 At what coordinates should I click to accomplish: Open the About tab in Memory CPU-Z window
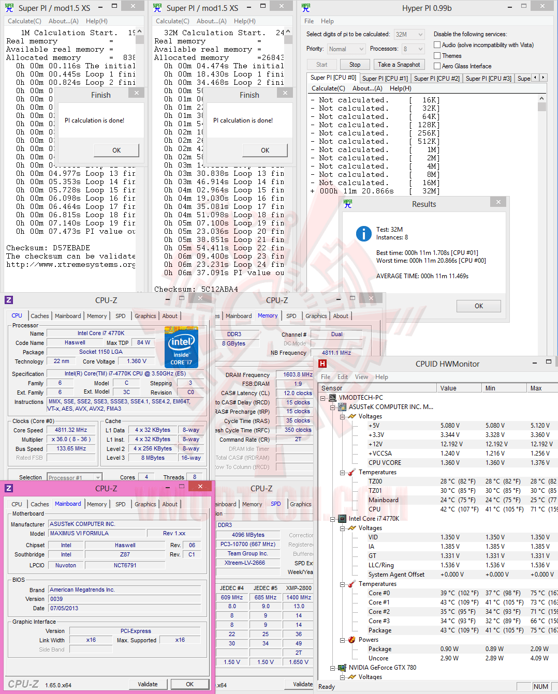341,316
